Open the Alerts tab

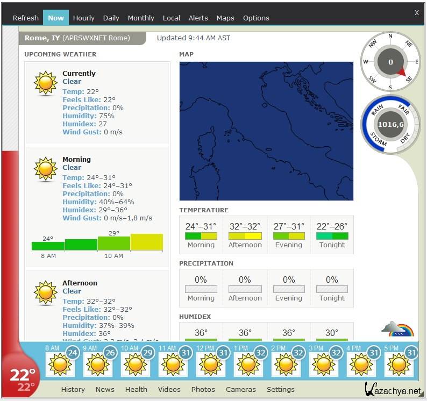pyautogui.click(x=198, y=18)
